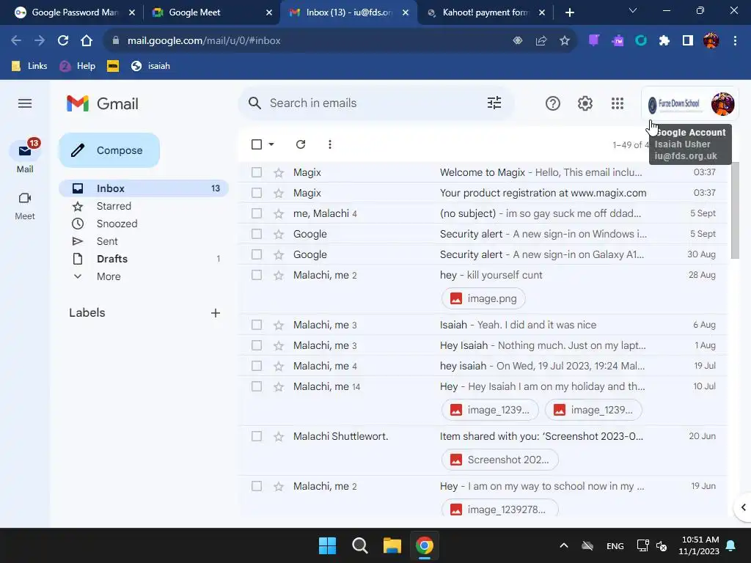Star the 28 Aug hey email
The height and width of the screenshot is (563, 751).
(x=279, y=276)
